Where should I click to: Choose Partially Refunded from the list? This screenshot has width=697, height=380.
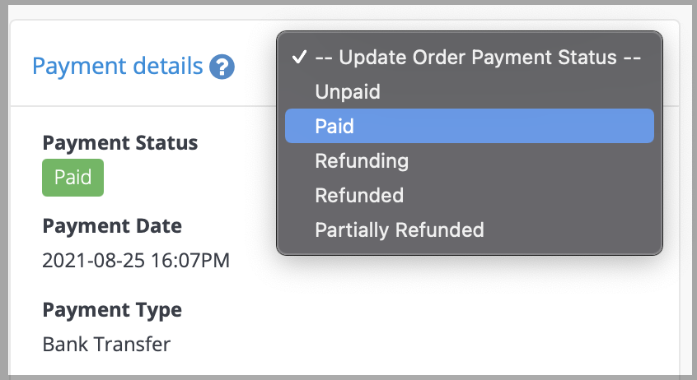(470, 230)
